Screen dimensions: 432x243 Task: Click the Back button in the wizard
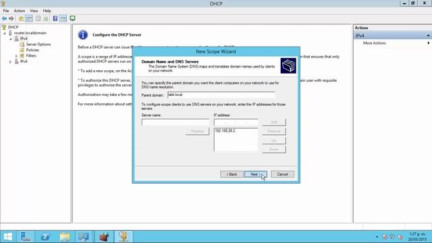pos(232,174)
